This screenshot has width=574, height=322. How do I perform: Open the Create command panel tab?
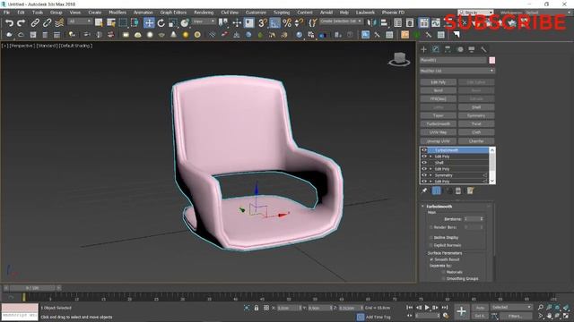coord(424,49)
